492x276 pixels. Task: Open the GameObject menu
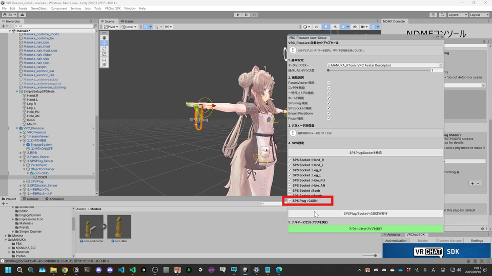point(39,9)
